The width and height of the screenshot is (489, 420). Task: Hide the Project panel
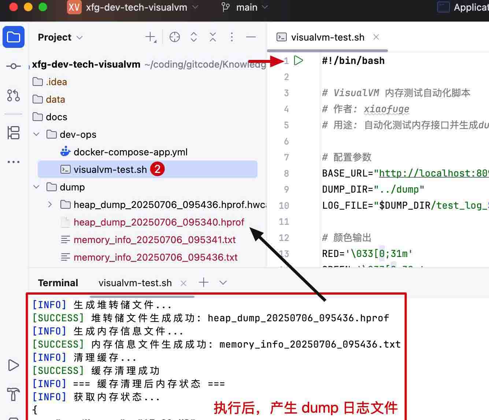point(251,37)
